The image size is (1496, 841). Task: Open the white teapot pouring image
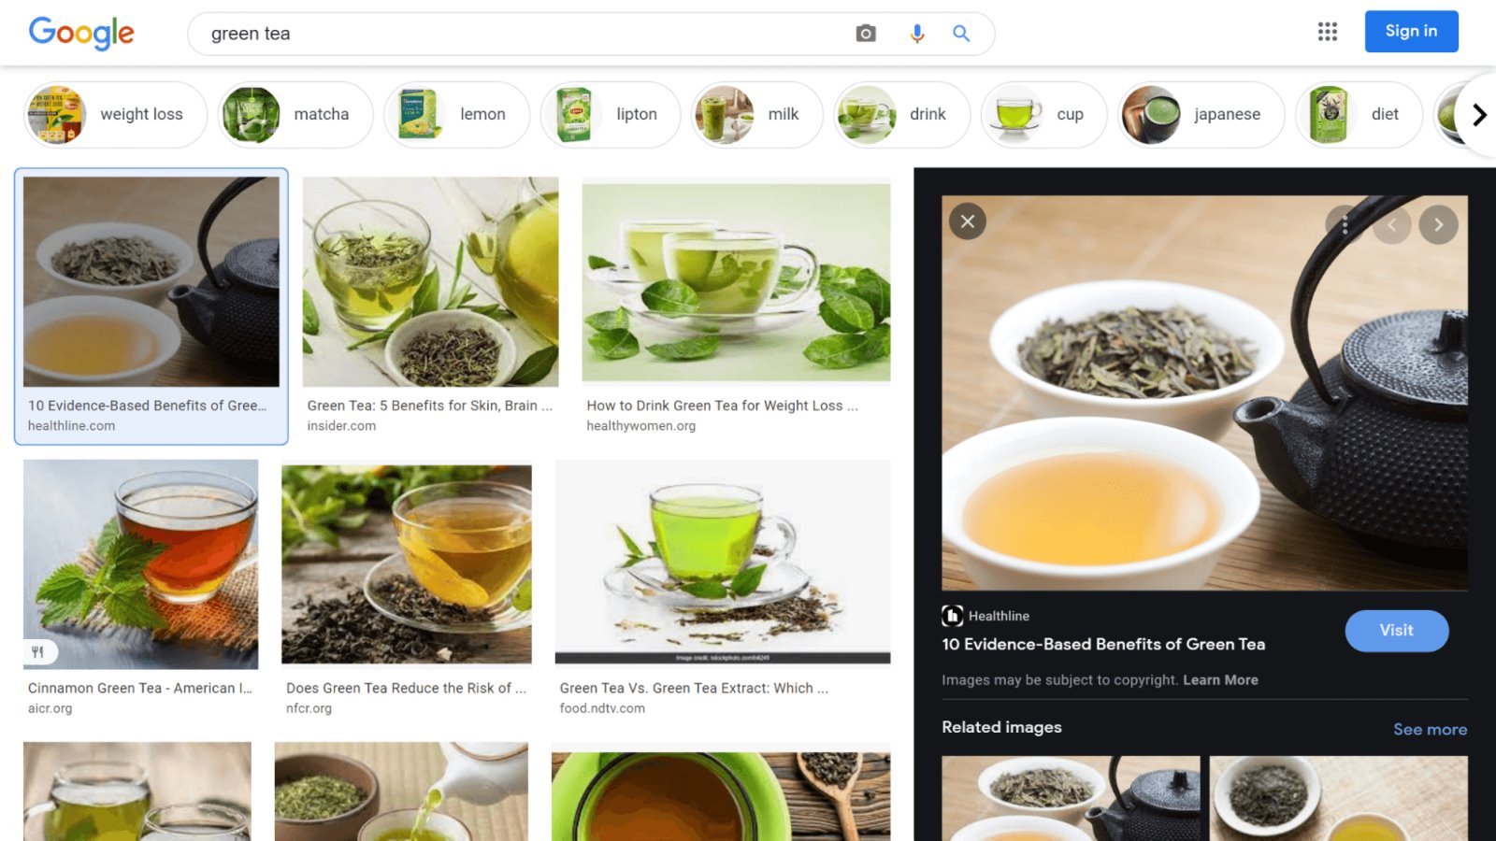pyautogui.click(x=401, y=791)
